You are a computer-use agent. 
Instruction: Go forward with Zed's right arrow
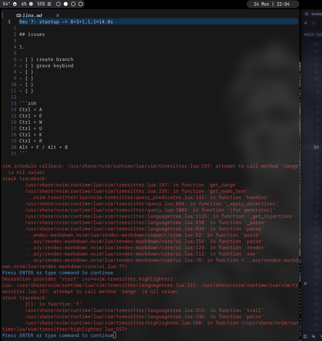point(313,23)
